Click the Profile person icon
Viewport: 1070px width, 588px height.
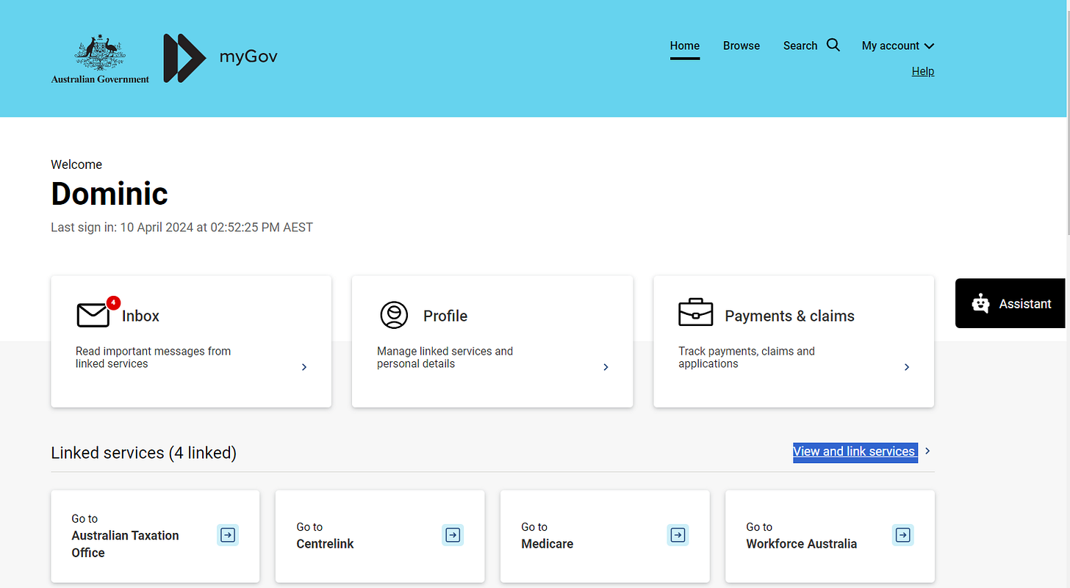coord(394,315)
